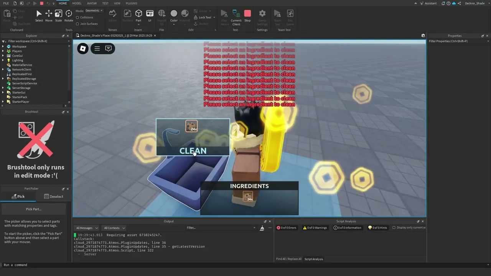
Task: Toggle the 0 of 0 Warnings filter
Action: click(315, 228)
